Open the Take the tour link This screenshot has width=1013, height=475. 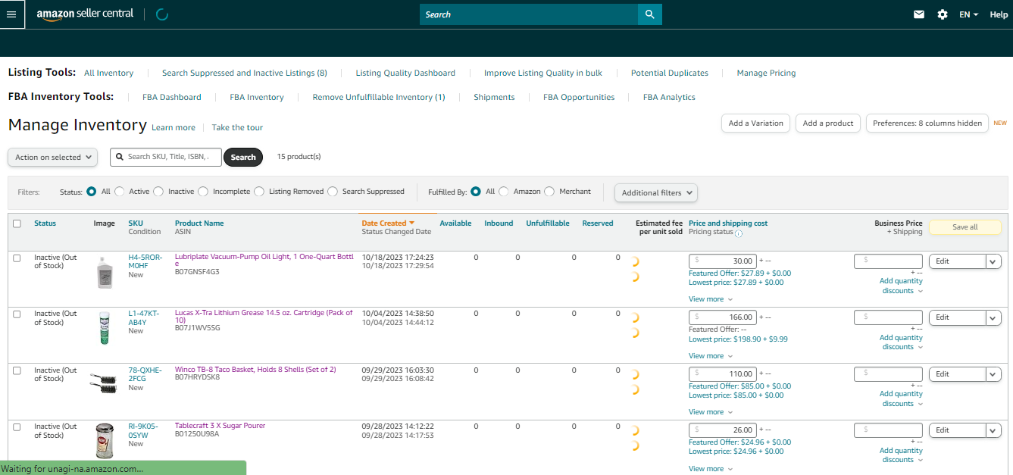click(237, 128)
